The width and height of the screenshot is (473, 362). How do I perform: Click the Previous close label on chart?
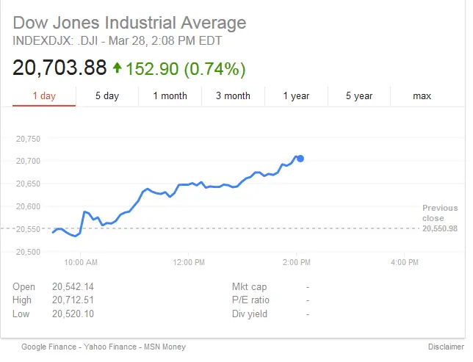(439, 213)
